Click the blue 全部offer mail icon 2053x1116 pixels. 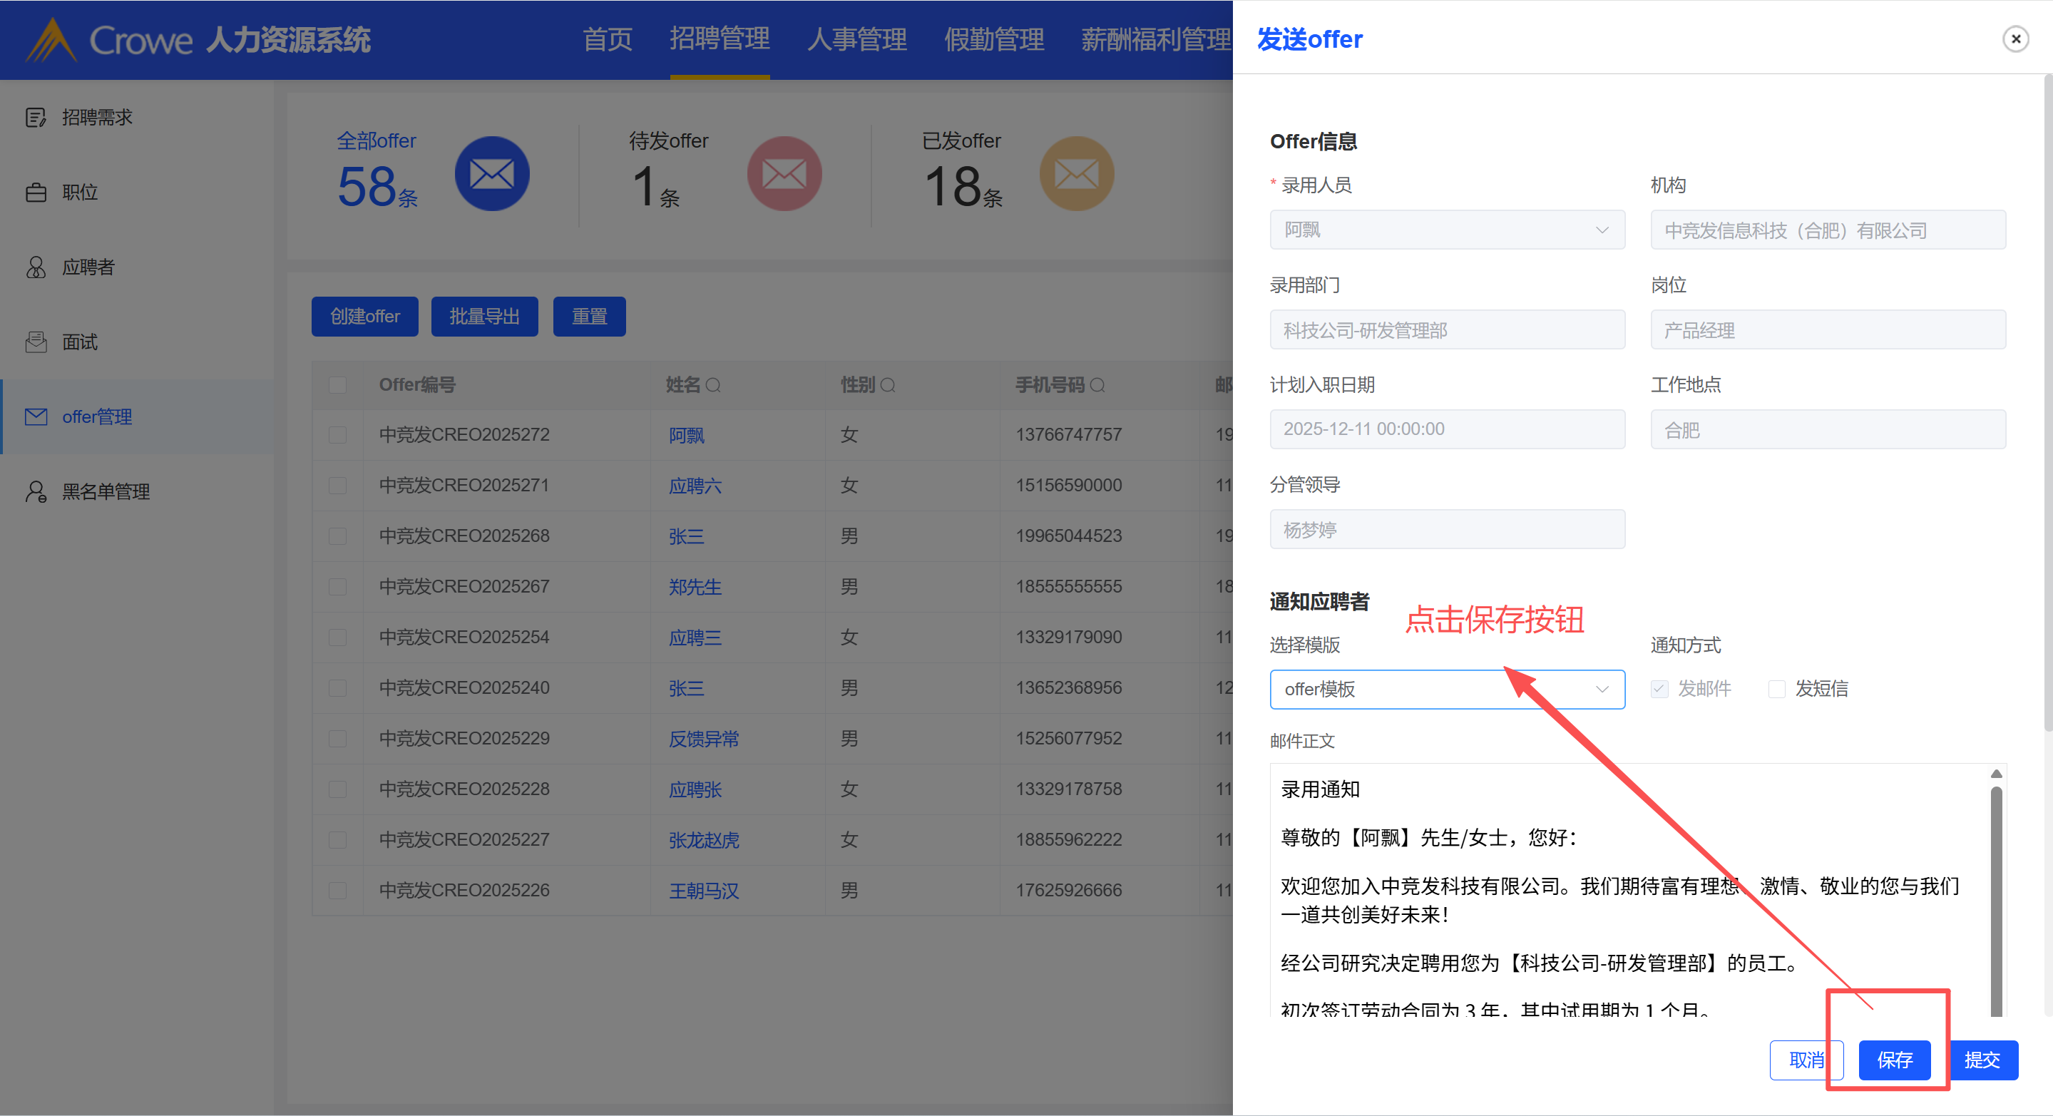pos(492,174)
